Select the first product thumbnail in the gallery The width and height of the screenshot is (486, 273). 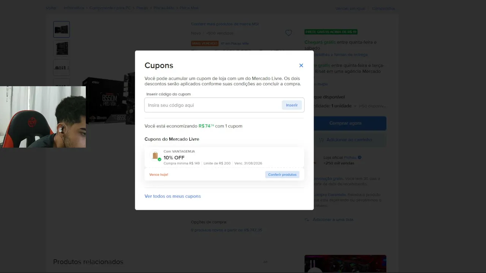(62, 29)
